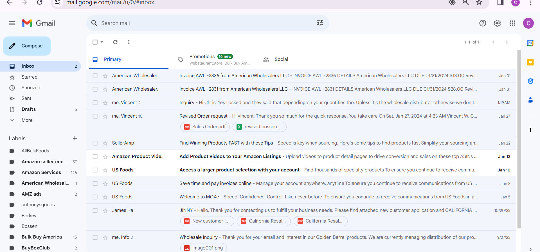
Task: Open Sales Order.pdf attachment
Action: click(x=205, y=127)
